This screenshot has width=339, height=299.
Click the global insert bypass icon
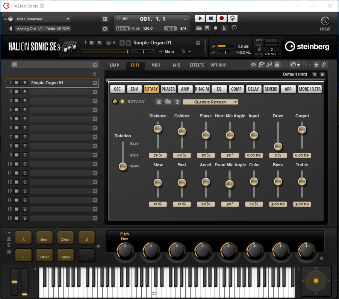(253, 64)
